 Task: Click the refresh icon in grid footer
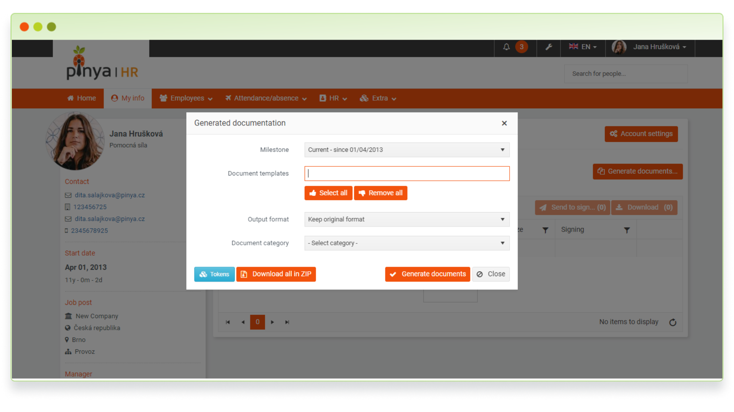coord(673,322)
